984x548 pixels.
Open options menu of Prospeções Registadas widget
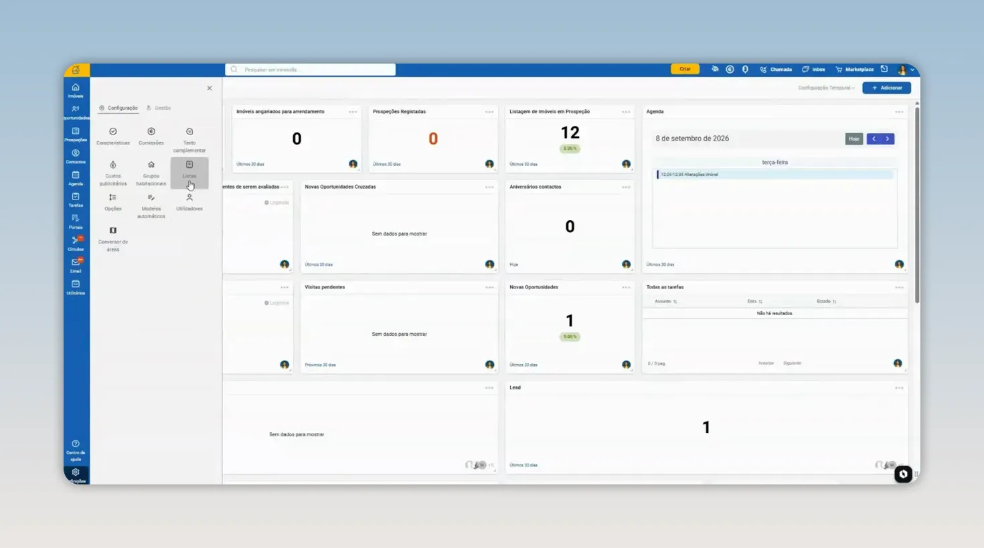(x=489, y=112)
